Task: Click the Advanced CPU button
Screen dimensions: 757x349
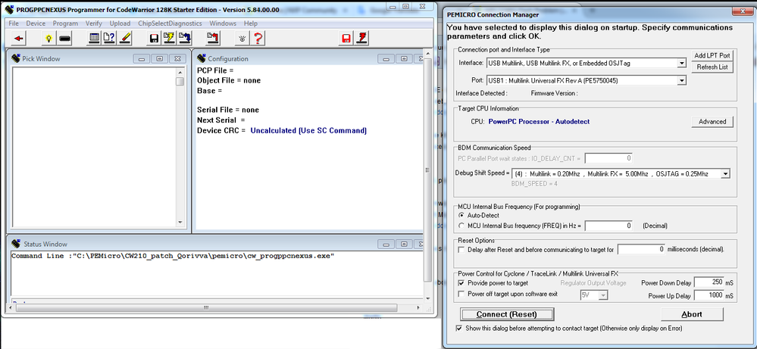Action: 712,121
